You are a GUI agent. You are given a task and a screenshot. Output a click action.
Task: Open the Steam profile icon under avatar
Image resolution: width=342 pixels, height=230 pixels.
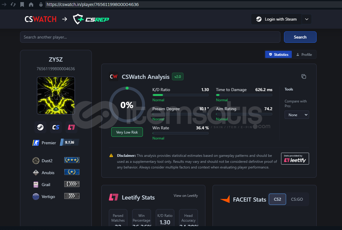(x=40, y=127)
